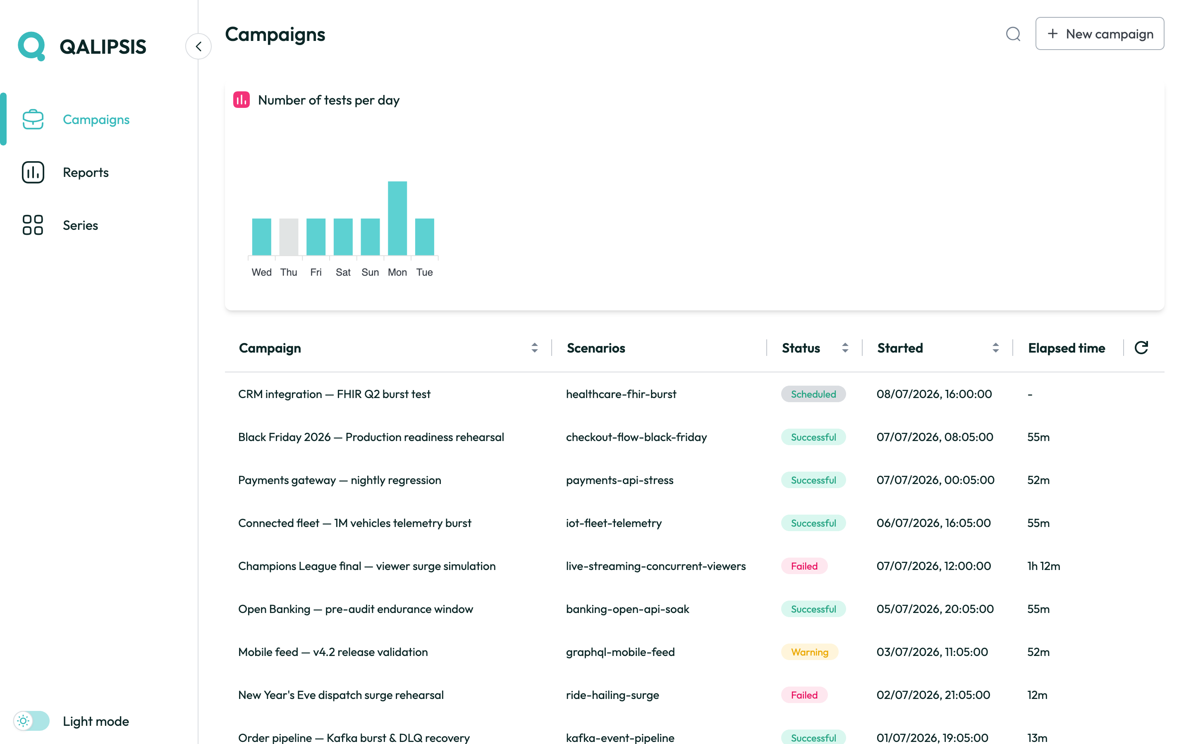Refresh the campaigns table
The width and height of the screenshot is (1191, 744).
click(1141, 348)
